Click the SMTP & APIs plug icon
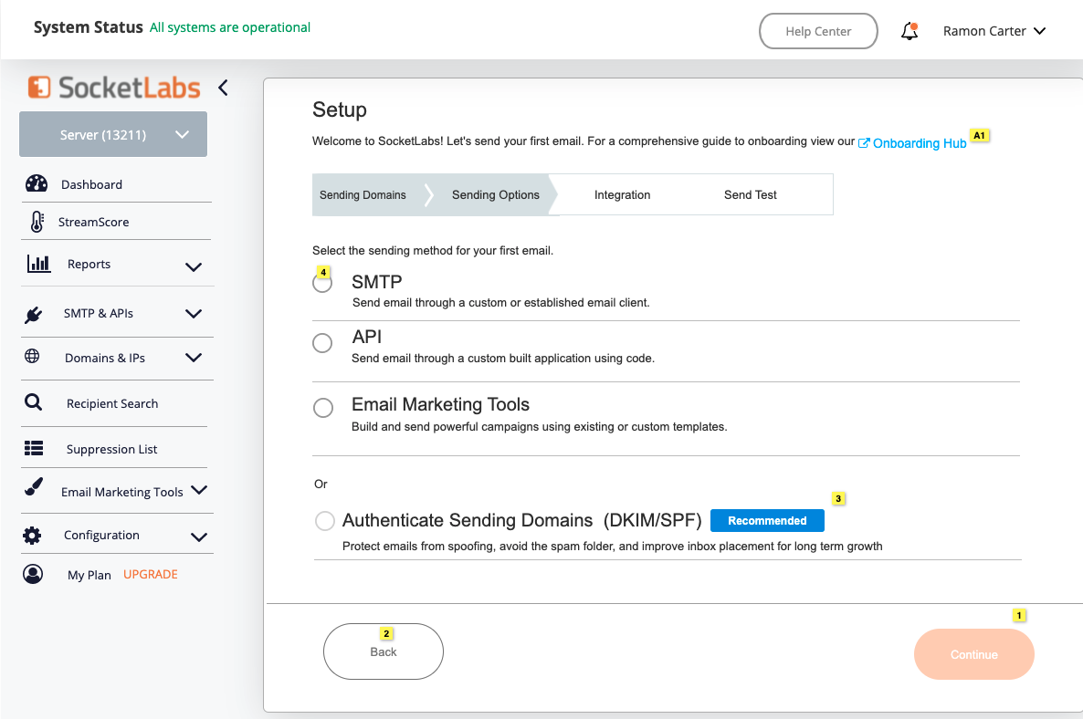This screenshot has width=1083, height=719. [33, 315]
